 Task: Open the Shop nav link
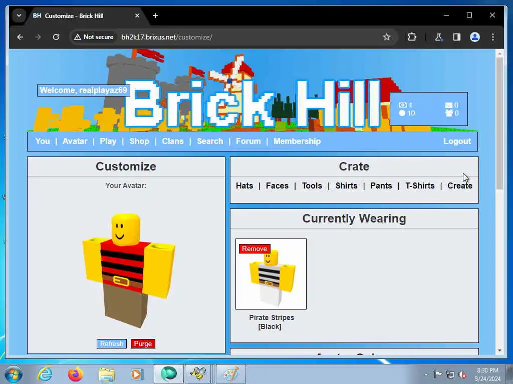point(139,141)
